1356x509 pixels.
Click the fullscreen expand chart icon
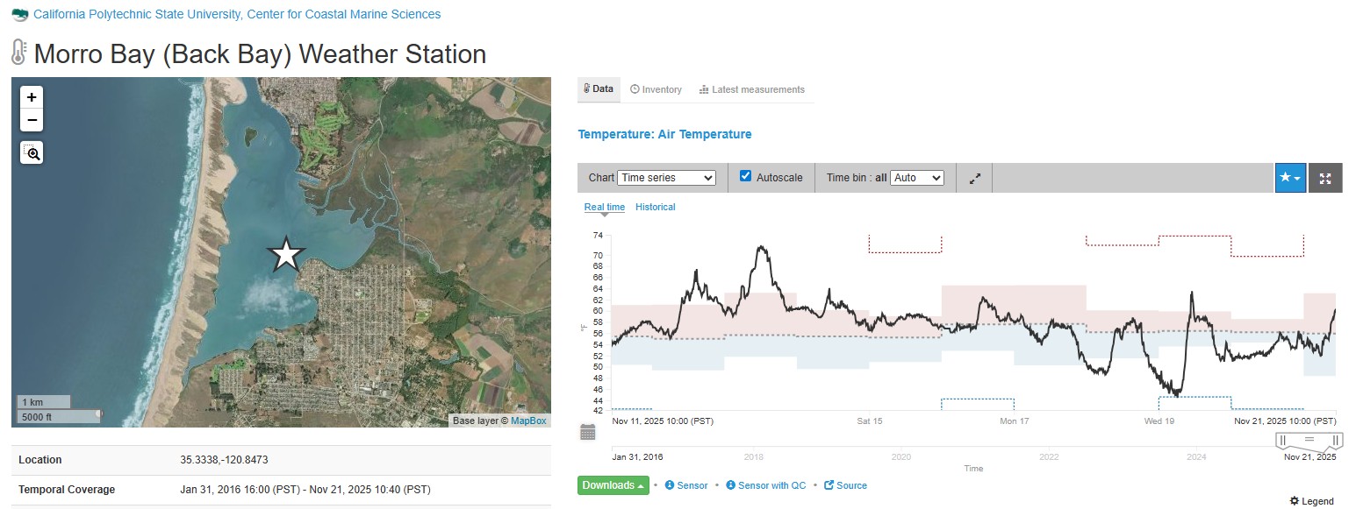click(1325, 178)
